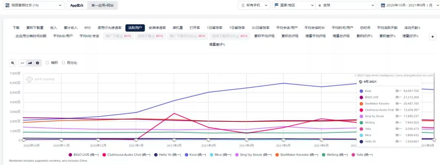Select the 30日留存率 metric
This screenshot has height=165, width=440.
coord(260,28)
